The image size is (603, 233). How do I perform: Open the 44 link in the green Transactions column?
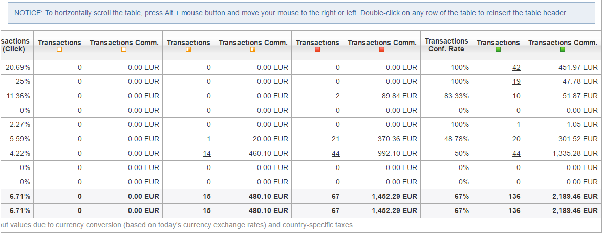tap(516, 153)
